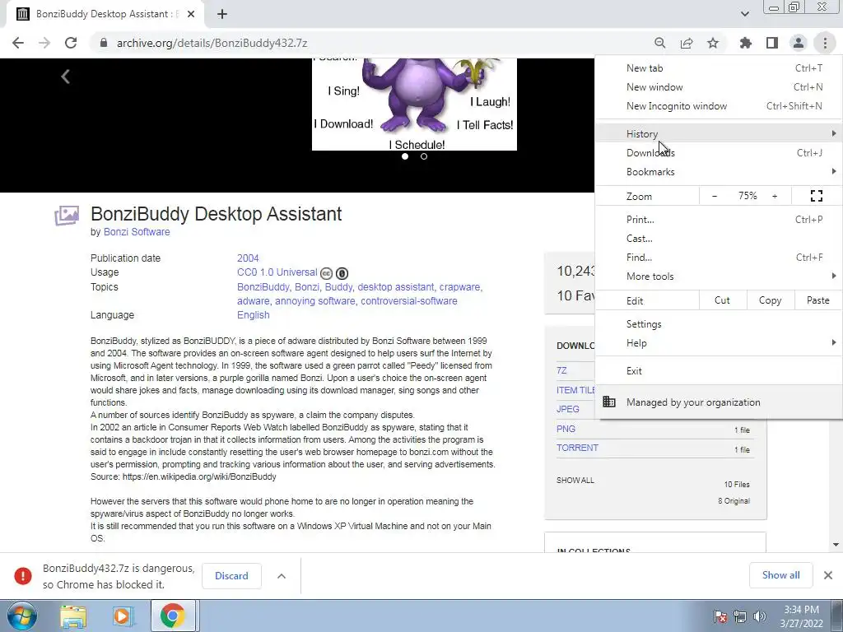Screen dimensions: 843x632
Task: Bookmark this tab with the star icon
Action: pos(713,43)
